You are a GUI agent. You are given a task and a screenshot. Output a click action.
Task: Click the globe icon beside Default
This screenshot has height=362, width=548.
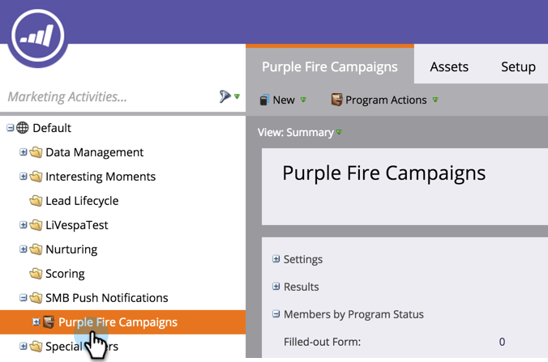click(x=23, y=128)
